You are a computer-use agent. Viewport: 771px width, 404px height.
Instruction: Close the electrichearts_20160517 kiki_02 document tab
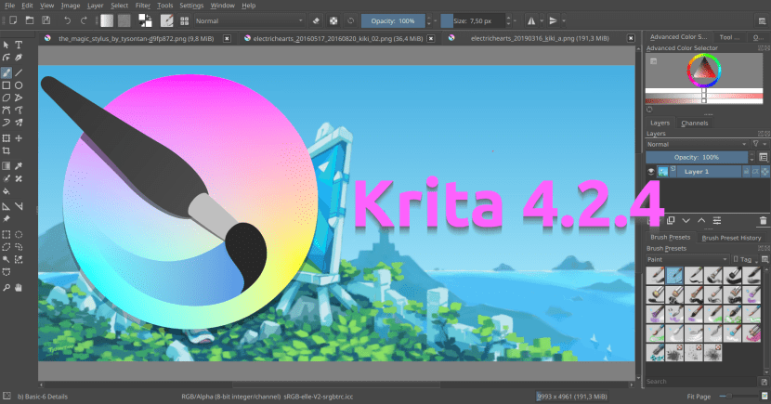(x=431, y=38)
